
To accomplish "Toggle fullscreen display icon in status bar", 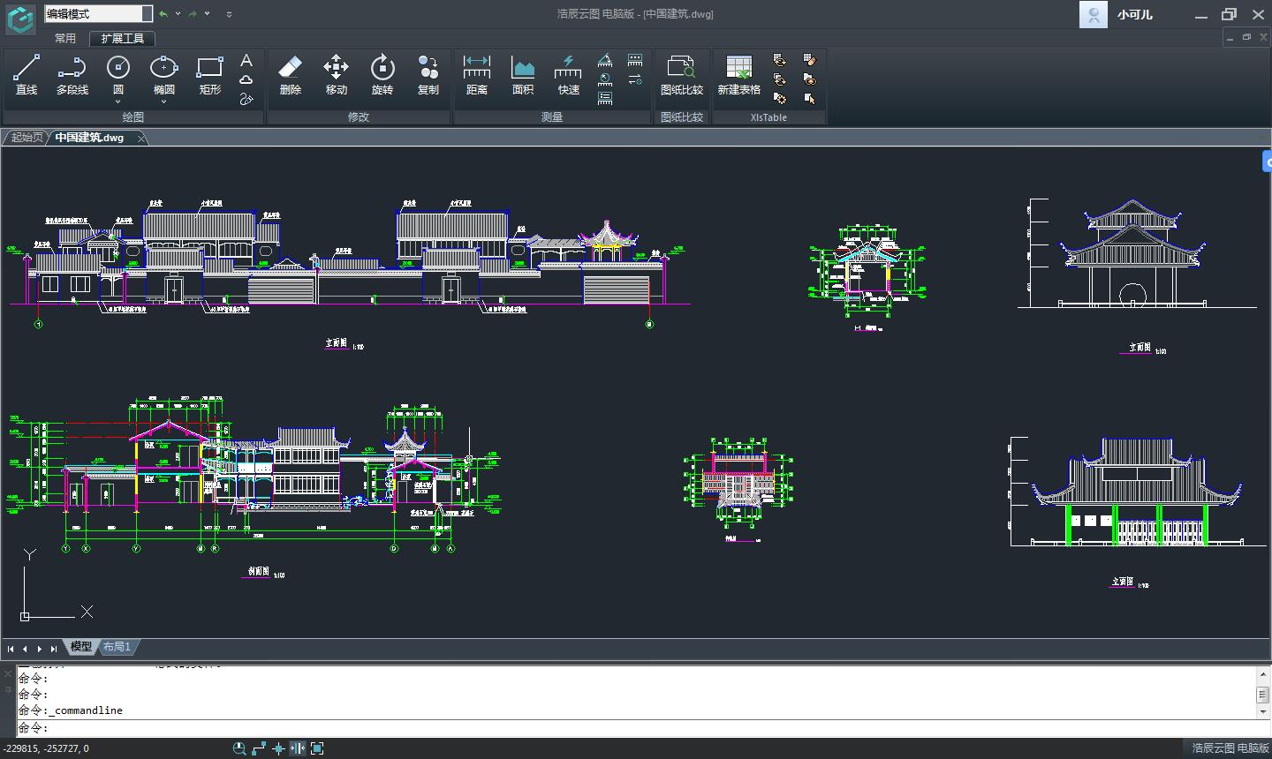I will coord(317,748).
